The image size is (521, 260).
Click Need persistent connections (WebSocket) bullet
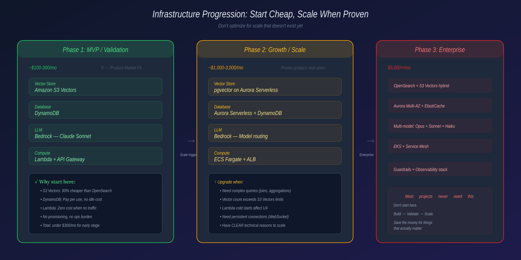coord(254,217)
